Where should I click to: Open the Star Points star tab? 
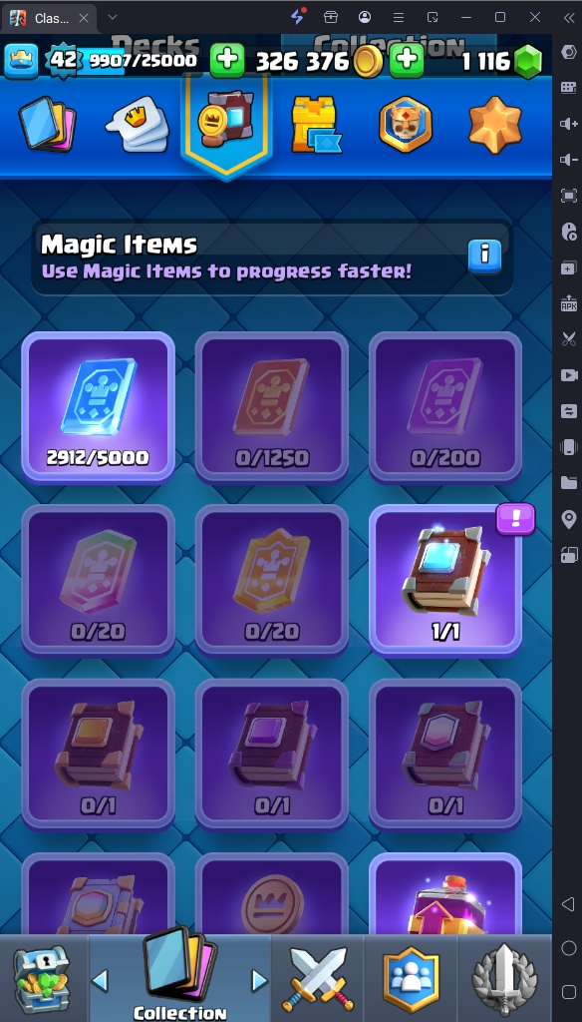[x=494, y=124]
